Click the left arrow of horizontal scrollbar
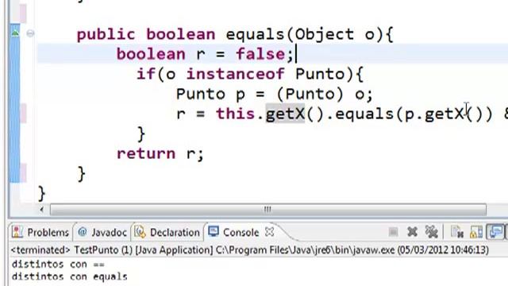 tap(41, 210)
